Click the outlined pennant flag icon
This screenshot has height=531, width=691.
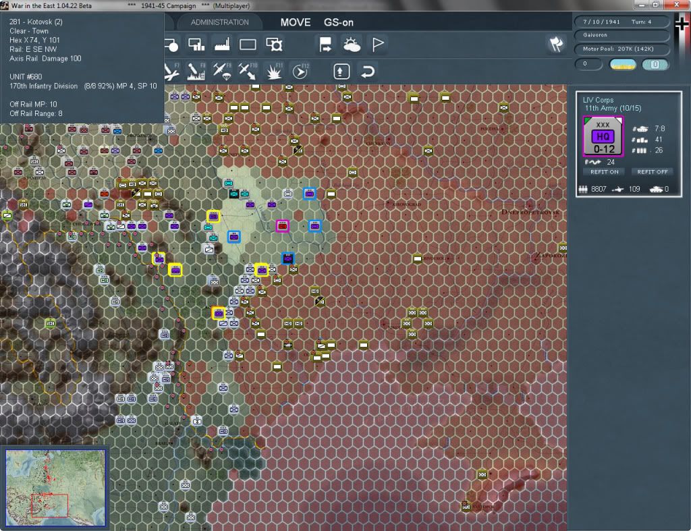(x=378, y=45)
